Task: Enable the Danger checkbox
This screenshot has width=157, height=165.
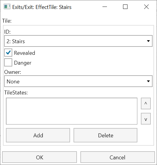Action: coord(8,63)
